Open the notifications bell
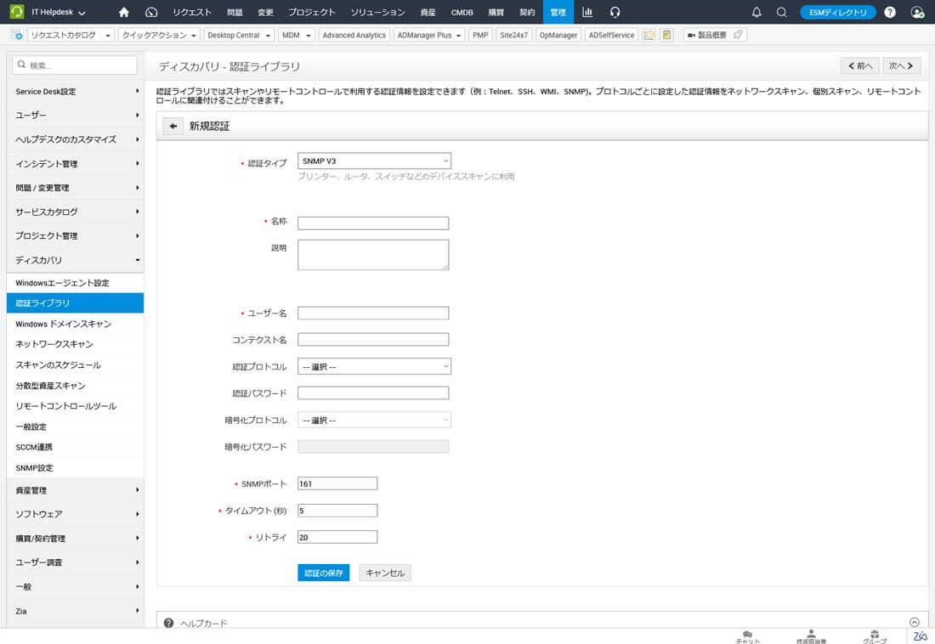Screen dimensions: 935x644 [756, 12]
